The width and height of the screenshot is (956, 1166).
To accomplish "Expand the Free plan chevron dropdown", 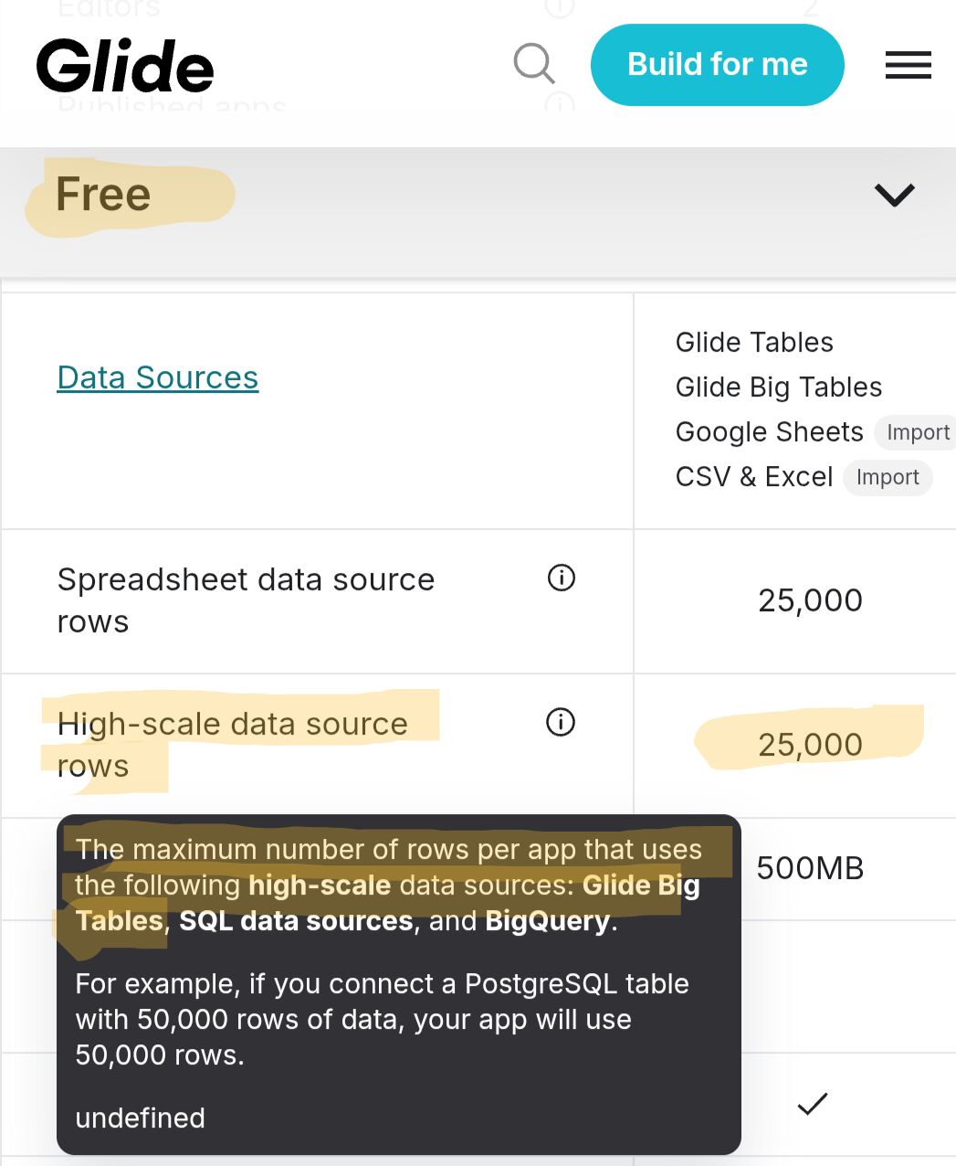I will point(894,195).
